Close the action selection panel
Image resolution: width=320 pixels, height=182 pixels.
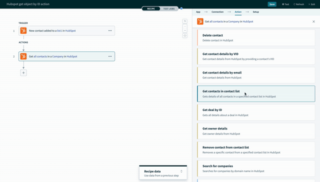coord(313,21)
